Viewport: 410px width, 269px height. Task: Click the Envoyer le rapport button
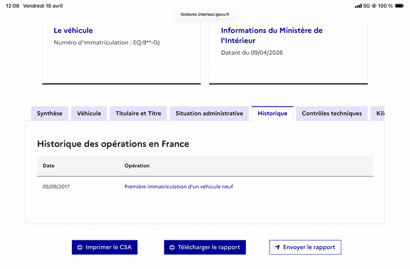(x=305, y=247)
